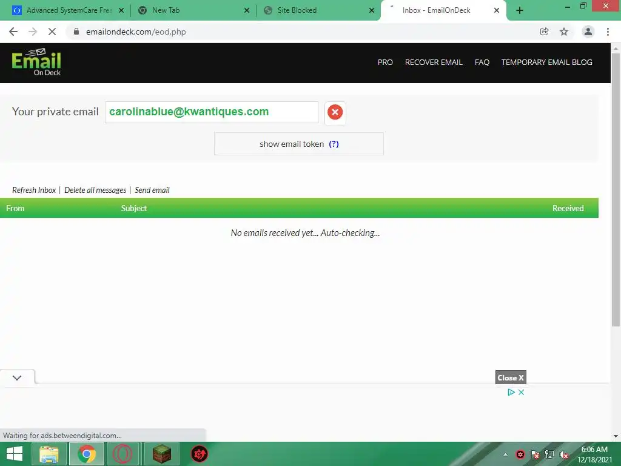Open the Windows Start menu
621x466 pixels.
(15, 454)
